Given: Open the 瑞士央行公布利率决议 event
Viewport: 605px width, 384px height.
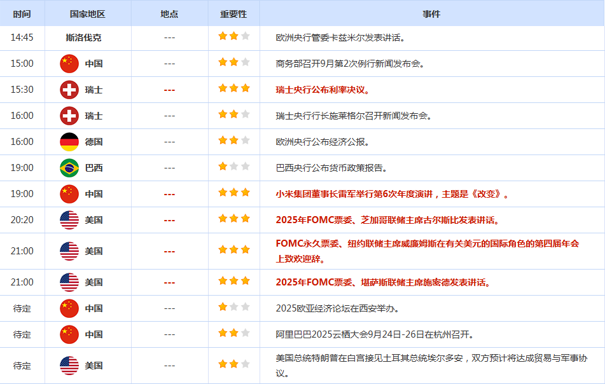Looking at the screenshot, I should coord(323,90).
